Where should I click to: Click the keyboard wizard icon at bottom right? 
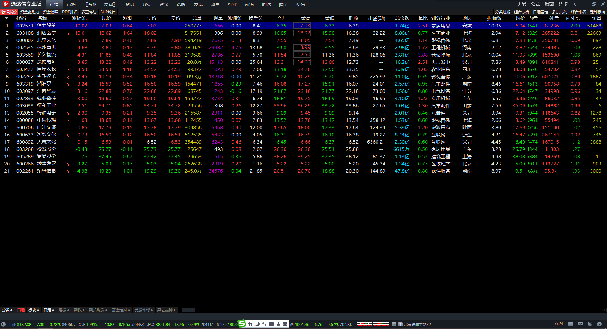pyautogui.click(x=571, y=324)
